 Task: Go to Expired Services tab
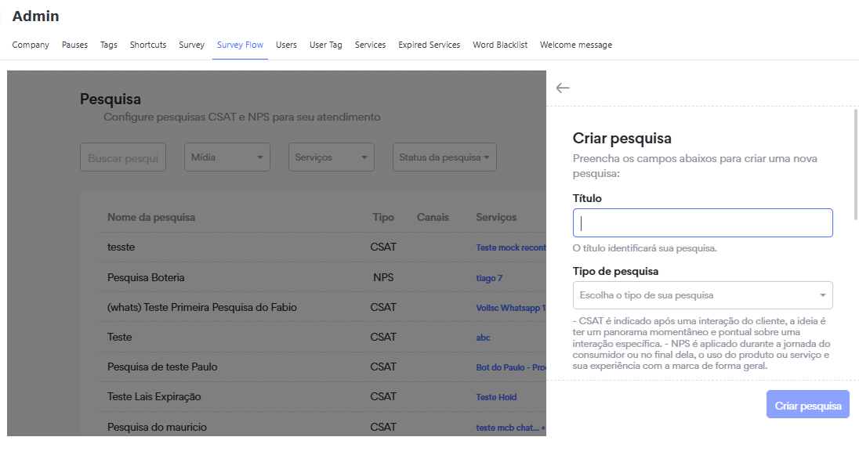429,45
